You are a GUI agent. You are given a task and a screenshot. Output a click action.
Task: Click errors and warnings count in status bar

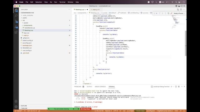32,111
